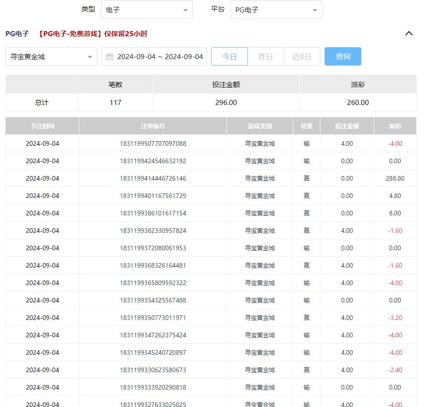
Task: Click bet number 1831199507707097088
Action: (x=153, y=143)
